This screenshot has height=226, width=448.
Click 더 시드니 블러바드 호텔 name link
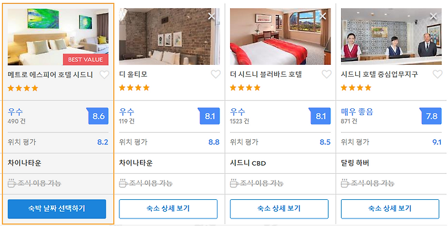point(266,74)
